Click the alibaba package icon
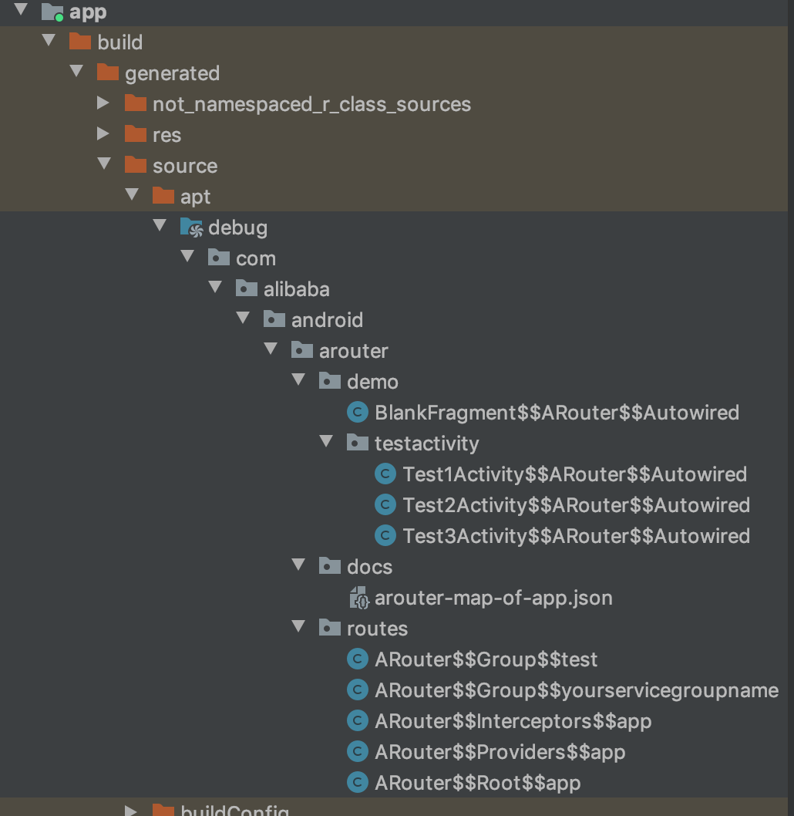Image resolution: width=794 pixels, height=816 pixels. tap(247, 288)
